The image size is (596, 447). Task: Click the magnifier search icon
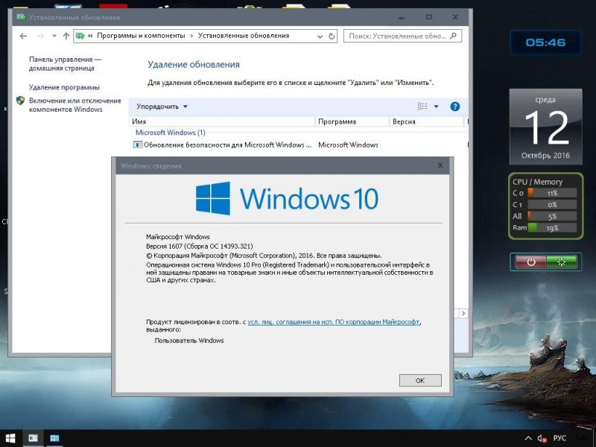click(453, 36)
